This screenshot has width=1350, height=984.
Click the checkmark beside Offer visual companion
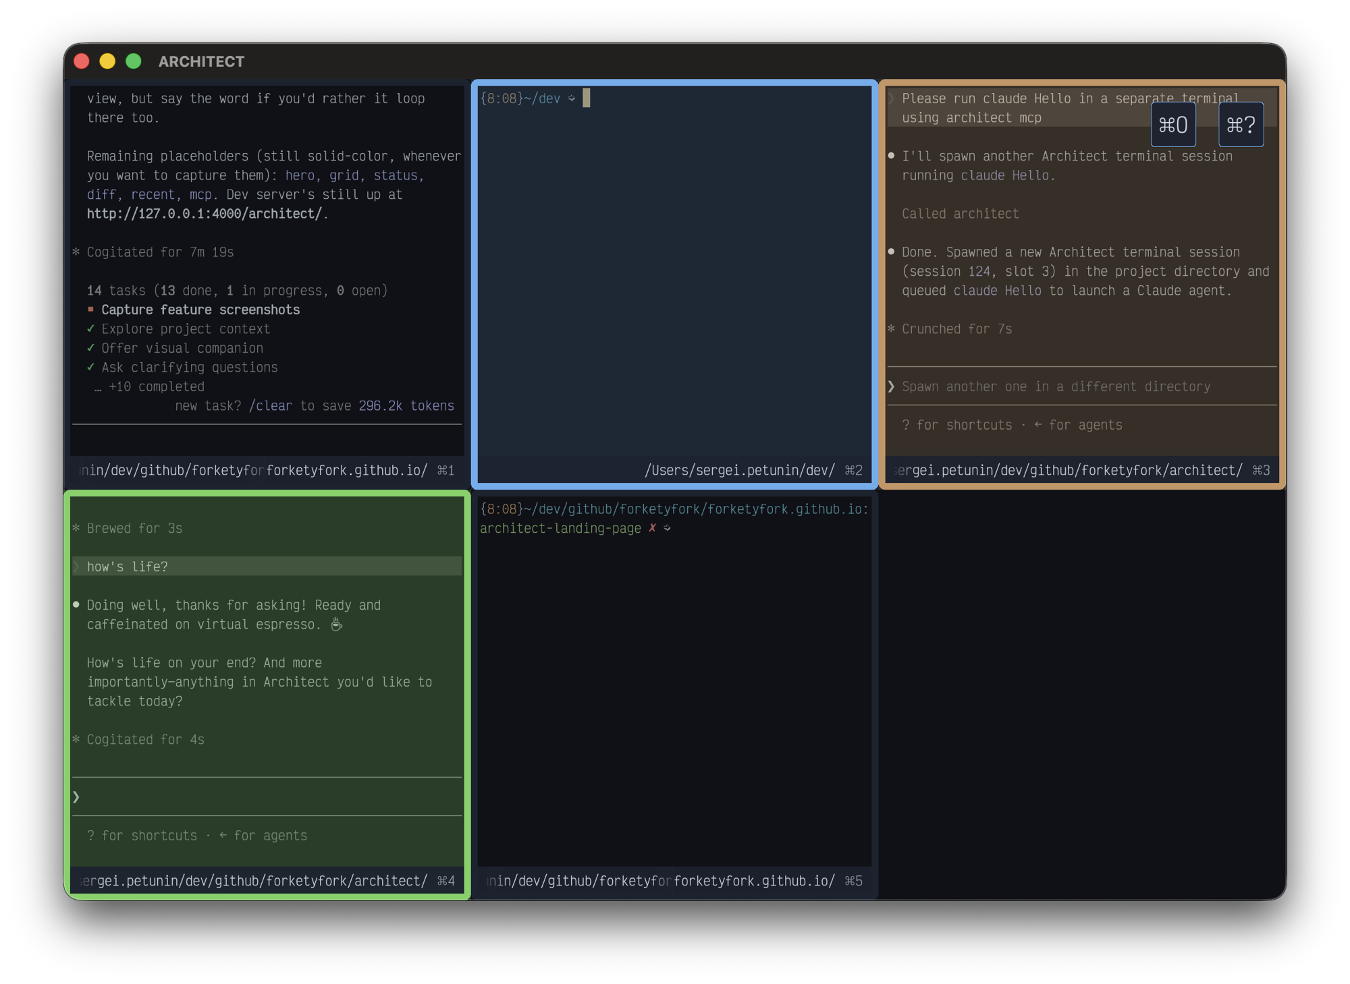(90, 348)
